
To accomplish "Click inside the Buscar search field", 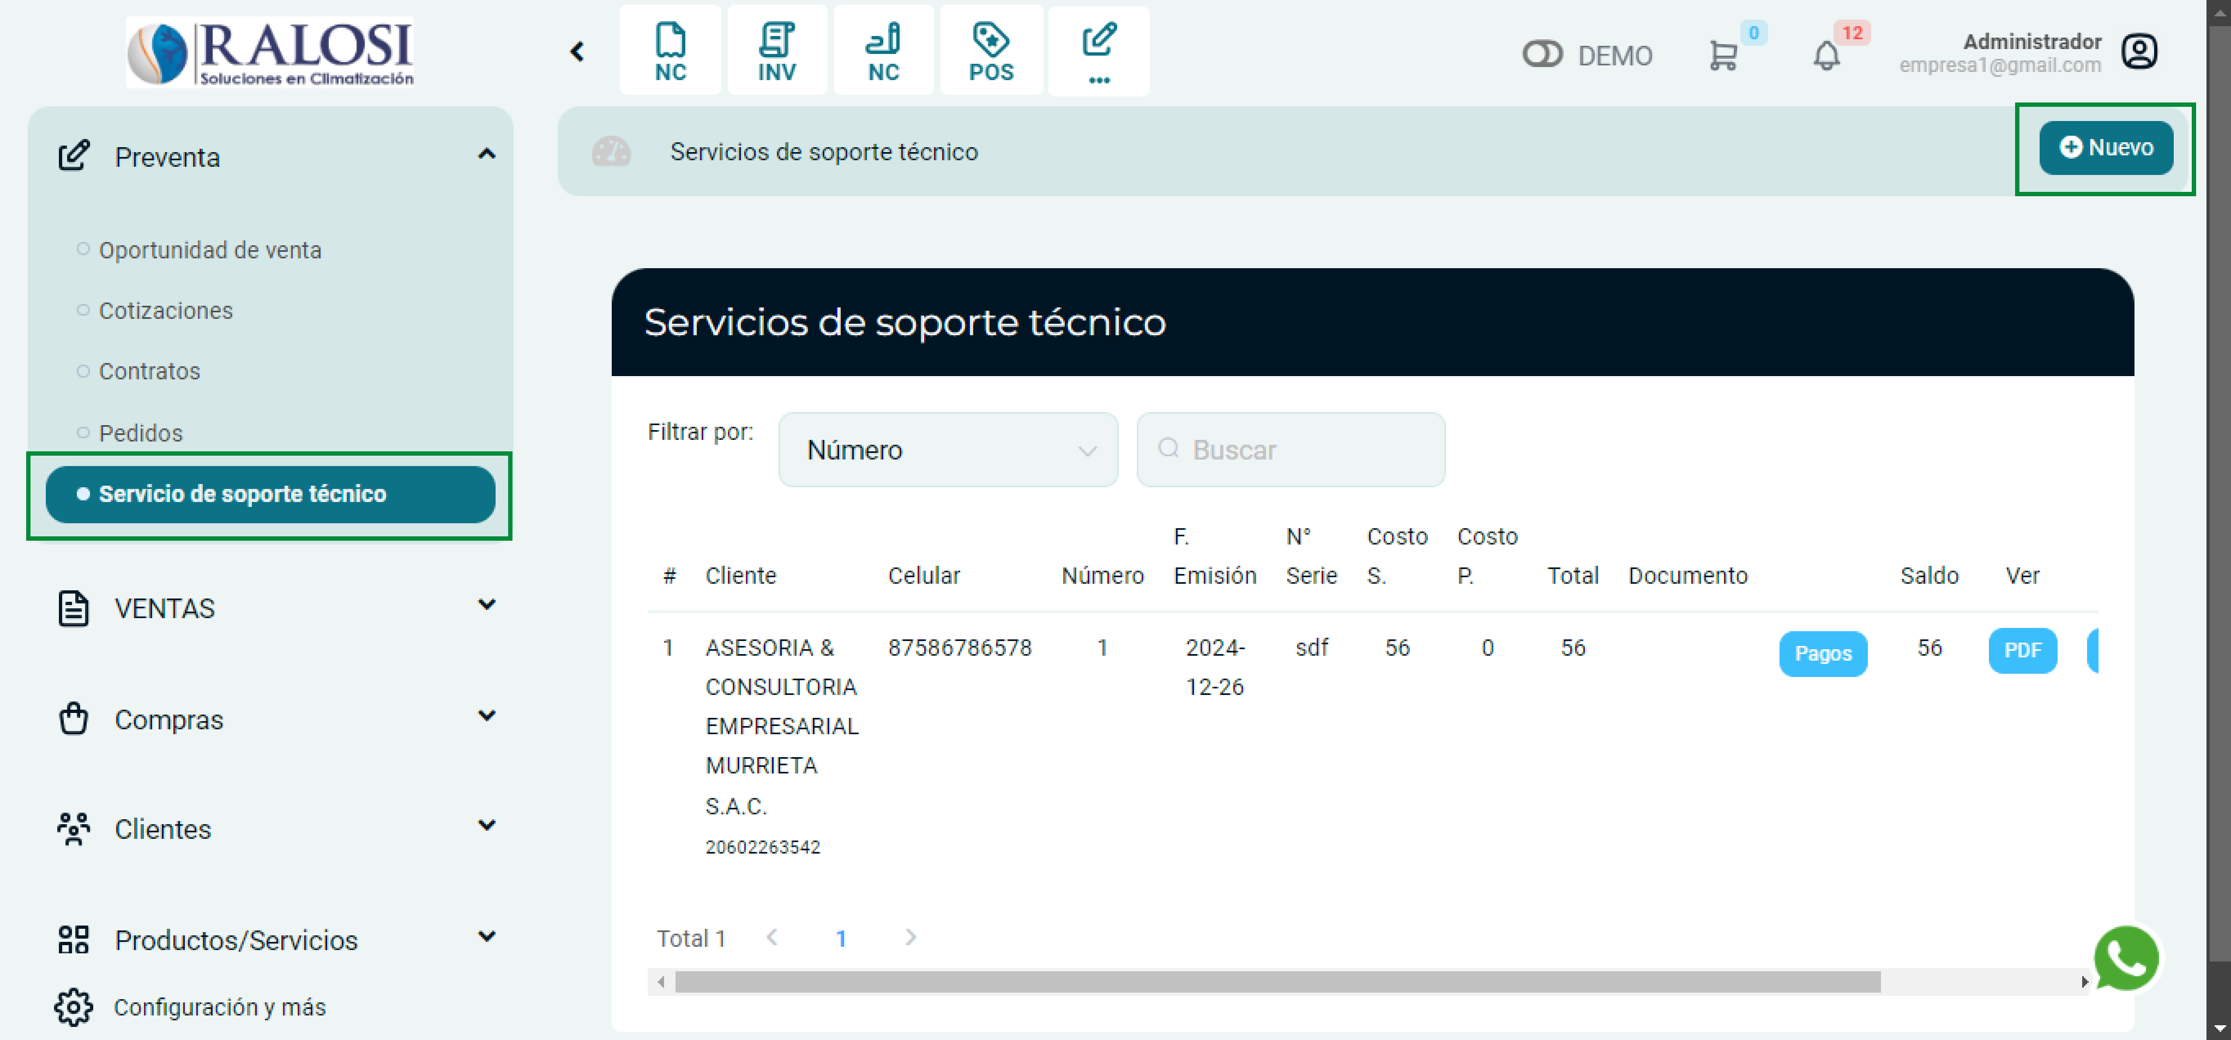I will click(x=1291, y=450).
